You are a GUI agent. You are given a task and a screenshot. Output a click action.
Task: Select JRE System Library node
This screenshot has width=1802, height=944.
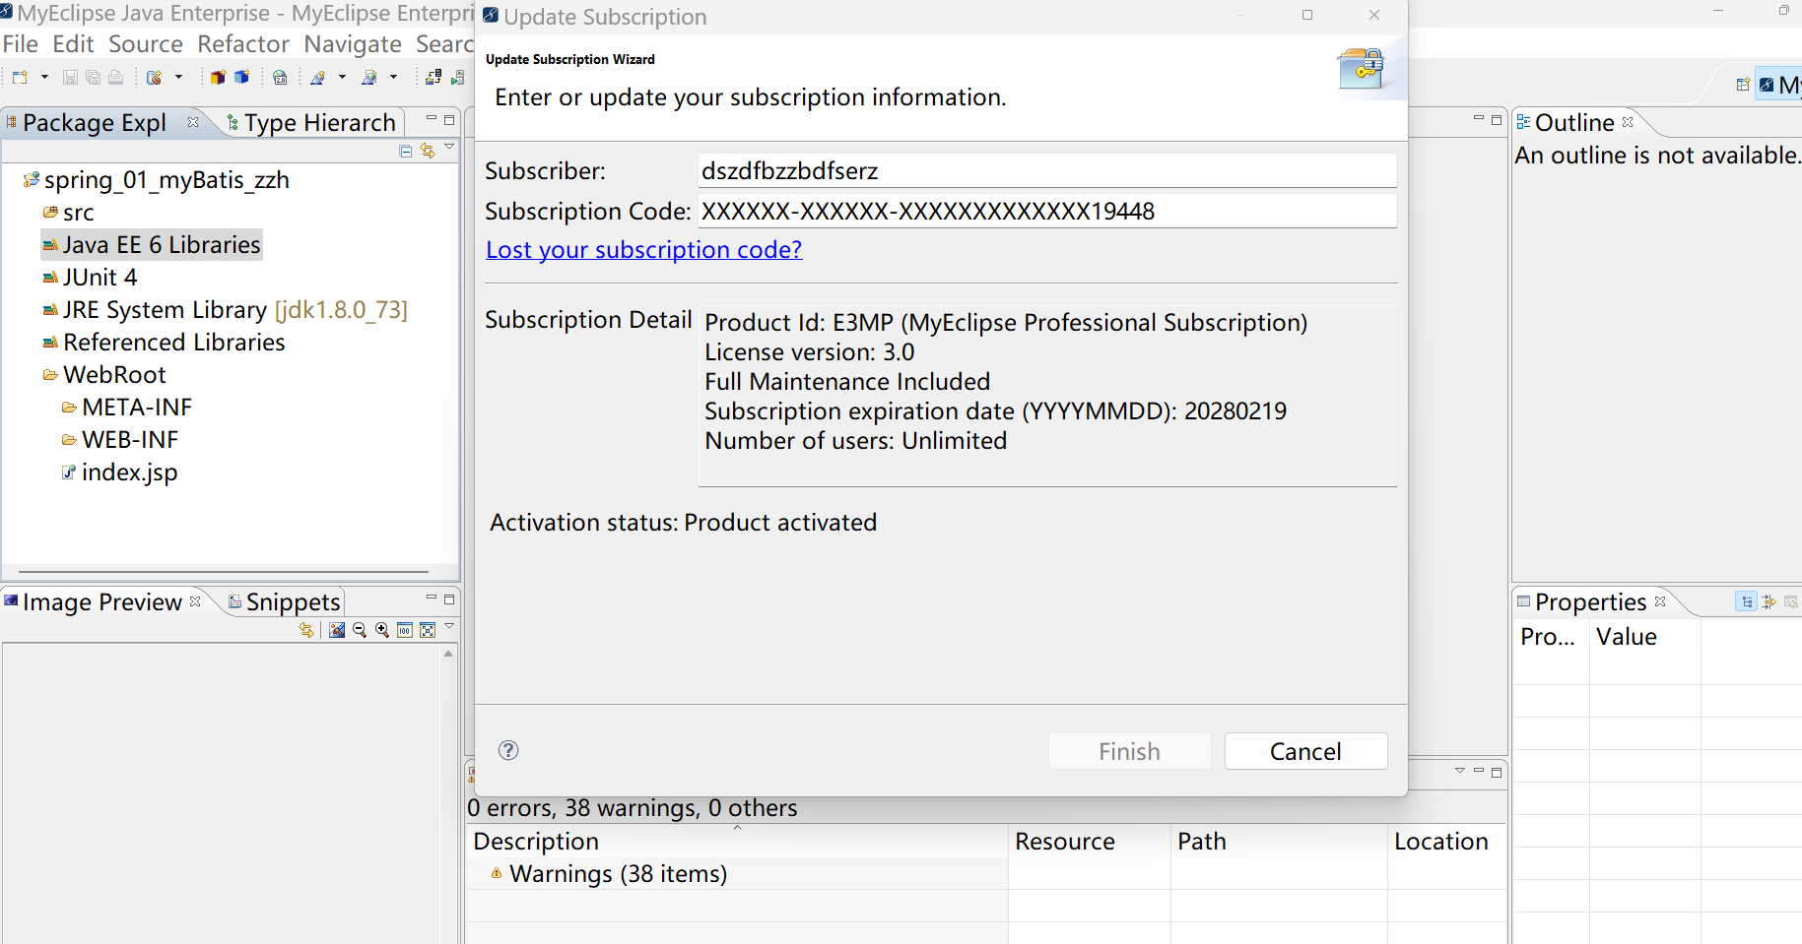(x=234, y=310)
